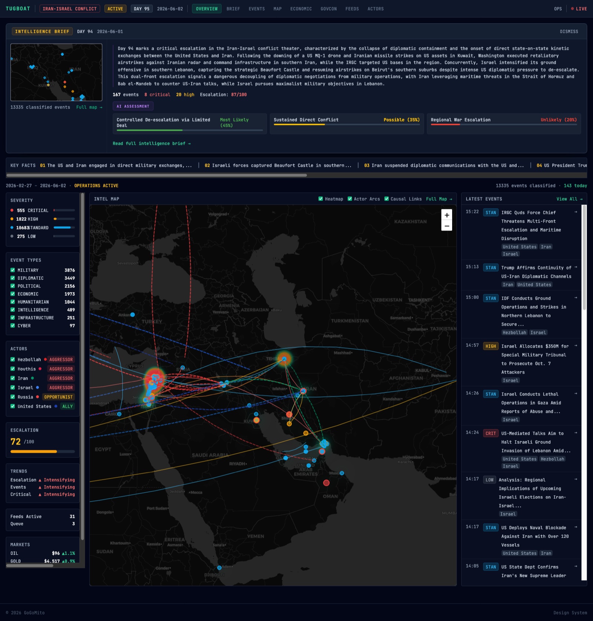Click the red Oman event marker
The width and height of the screenshot is (593, 621).
click(326, 483)
